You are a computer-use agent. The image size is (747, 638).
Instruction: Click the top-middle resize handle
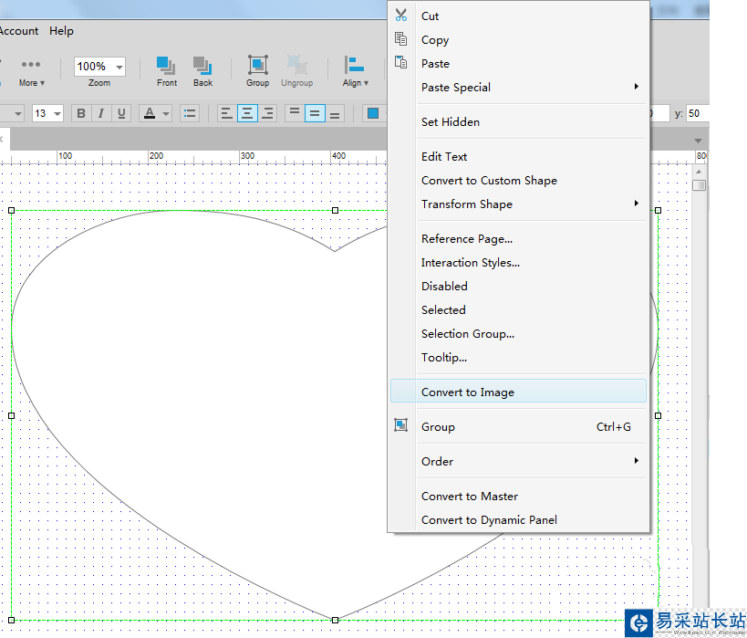(x=336, y=210)
